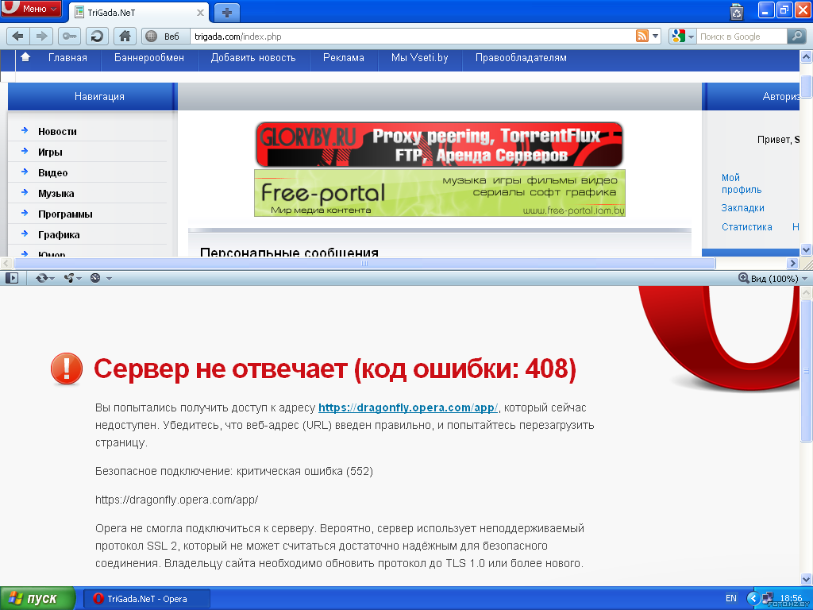Go forward with the forward arrow

(41, 37)
